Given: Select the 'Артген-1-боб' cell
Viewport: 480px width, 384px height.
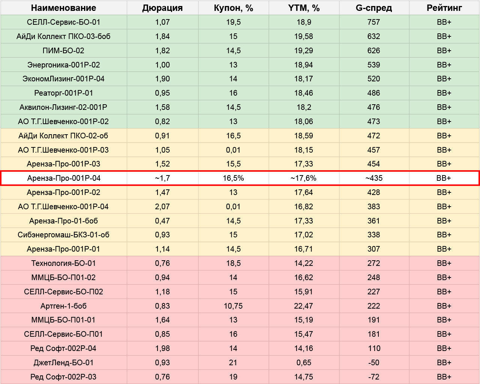Looking at the screenshot, I should click(x=64, y=306).
